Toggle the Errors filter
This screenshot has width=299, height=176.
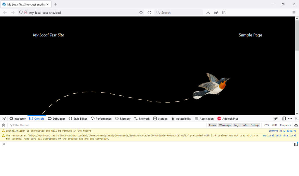pos(213,125)
